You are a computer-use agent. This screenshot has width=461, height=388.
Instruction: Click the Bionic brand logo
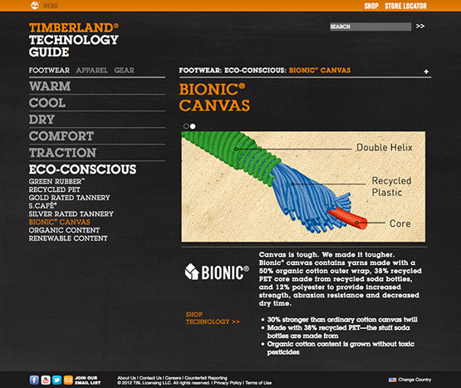pos(217,272)
